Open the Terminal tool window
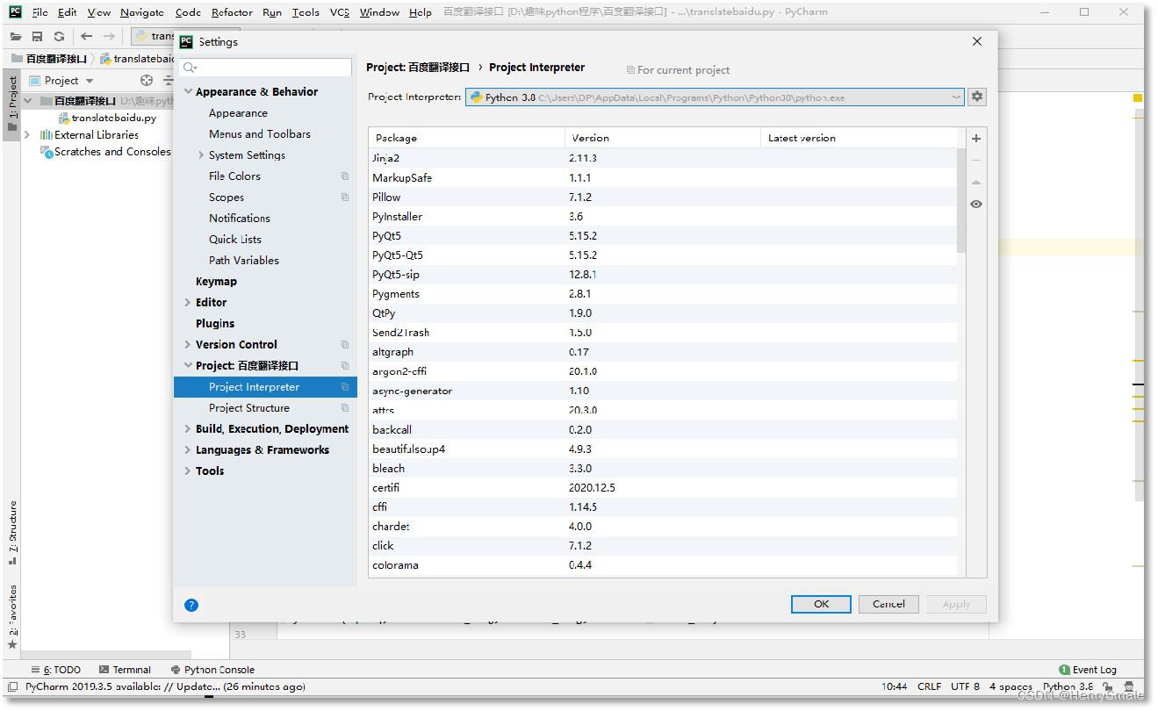Screen dimensions: 1158x711 [126, 670]
